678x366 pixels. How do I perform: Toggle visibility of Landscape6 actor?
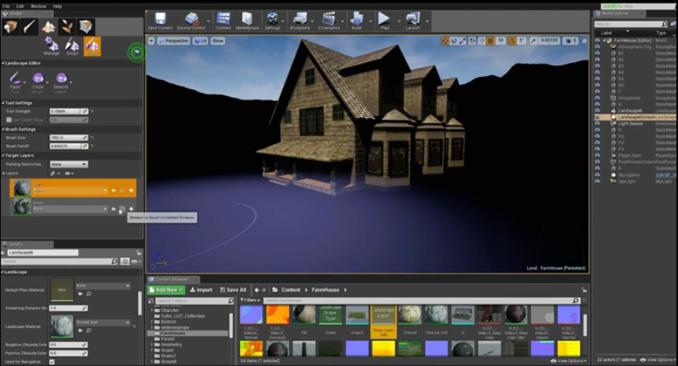598,110
